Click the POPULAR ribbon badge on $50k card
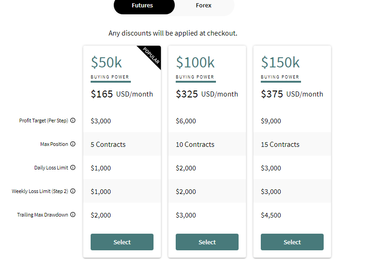Viewport: 375px width, 266px height. (151, 55)
